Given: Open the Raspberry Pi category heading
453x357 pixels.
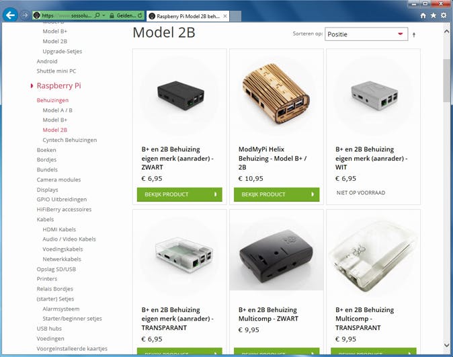Looking at the screenshot, I should click(x=58, y=85).
